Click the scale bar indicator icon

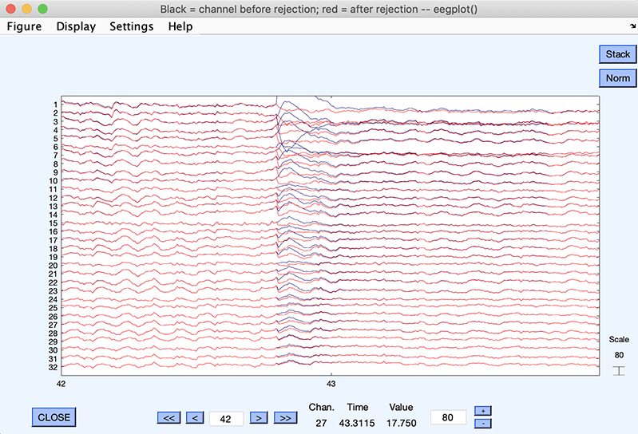pos(619,370)
